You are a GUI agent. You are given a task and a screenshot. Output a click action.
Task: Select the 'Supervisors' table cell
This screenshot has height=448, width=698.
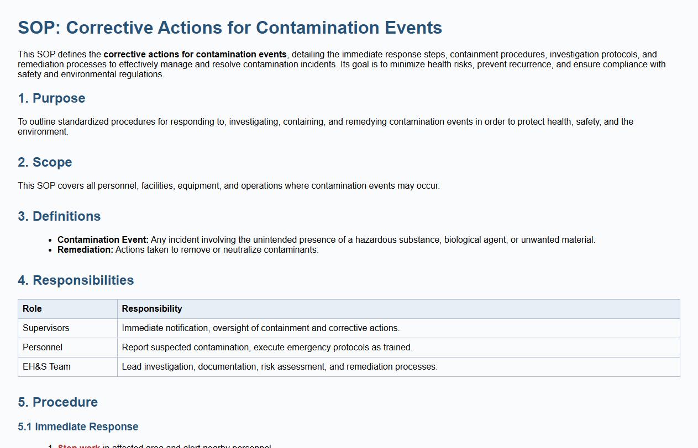tap(46, 328)
